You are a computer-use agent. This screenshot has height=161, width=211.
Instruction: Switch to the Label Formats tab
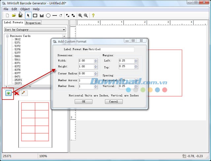click(14, 22)
